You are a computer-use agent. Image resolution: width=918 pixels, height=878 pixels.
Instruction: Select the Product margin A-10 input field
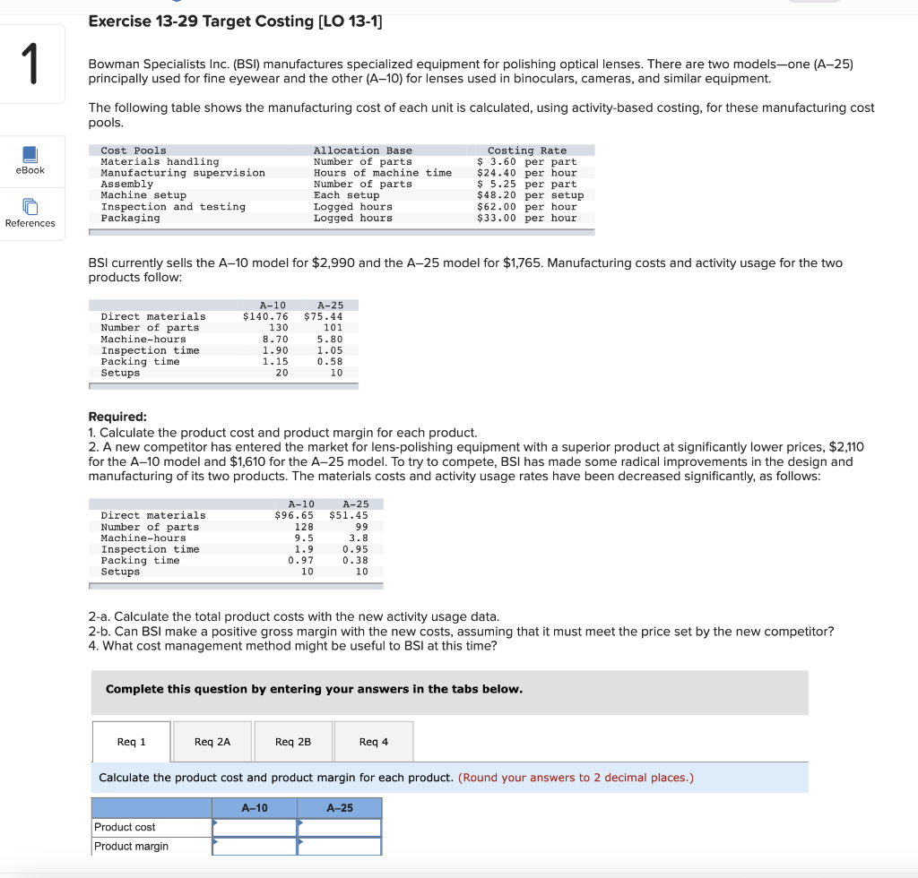click(254, 846)
